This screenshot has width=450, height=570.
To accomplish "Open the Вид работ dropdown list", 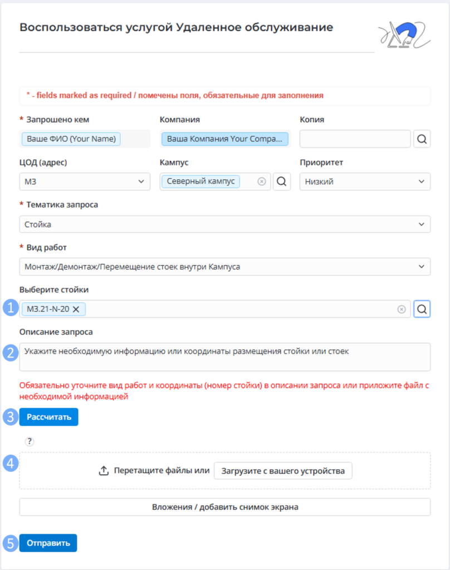I will coord(225,267).
